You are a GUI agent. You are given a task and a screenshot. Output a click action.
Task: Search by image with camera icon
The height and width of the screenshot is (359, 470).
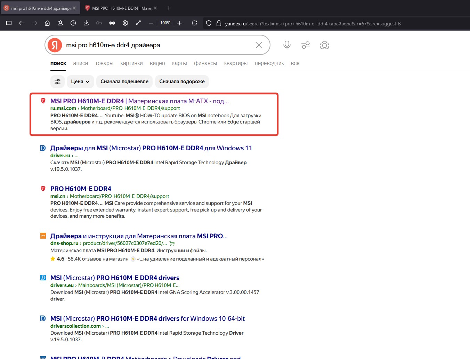click(324, 45)
